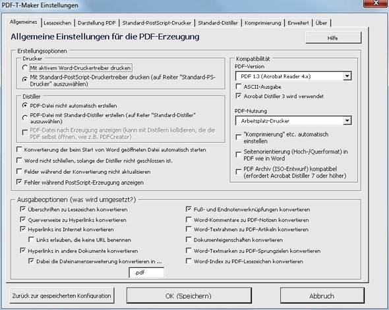Uncheck 'Acrobat Distiller 3 wird verwendet'
Image resolution: width=389 pixels, height=310 pixels.
pos(239,96)
